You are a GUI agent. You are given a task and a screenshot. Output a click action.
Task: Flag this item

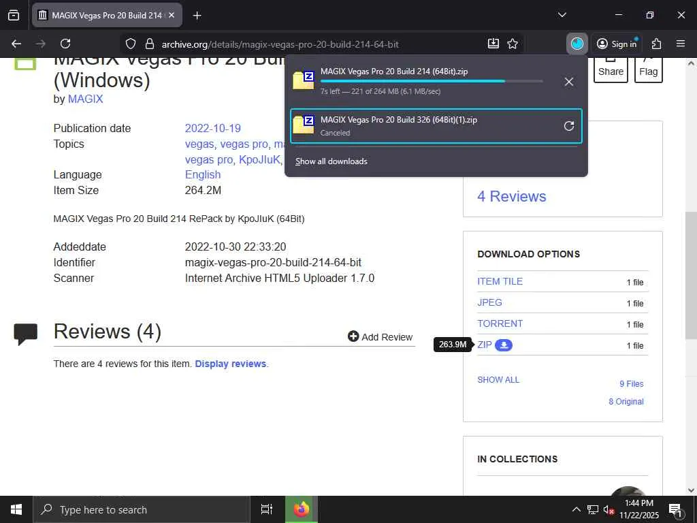pos(648,70)
